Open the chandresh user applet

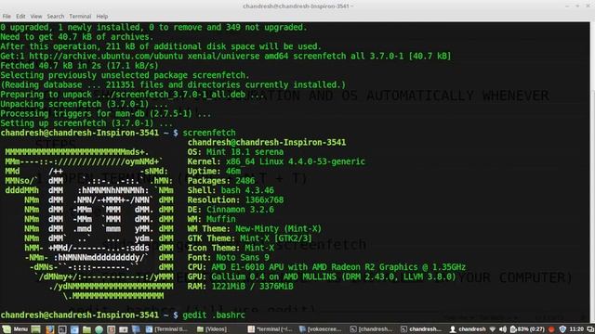click(x=468, y=329)
